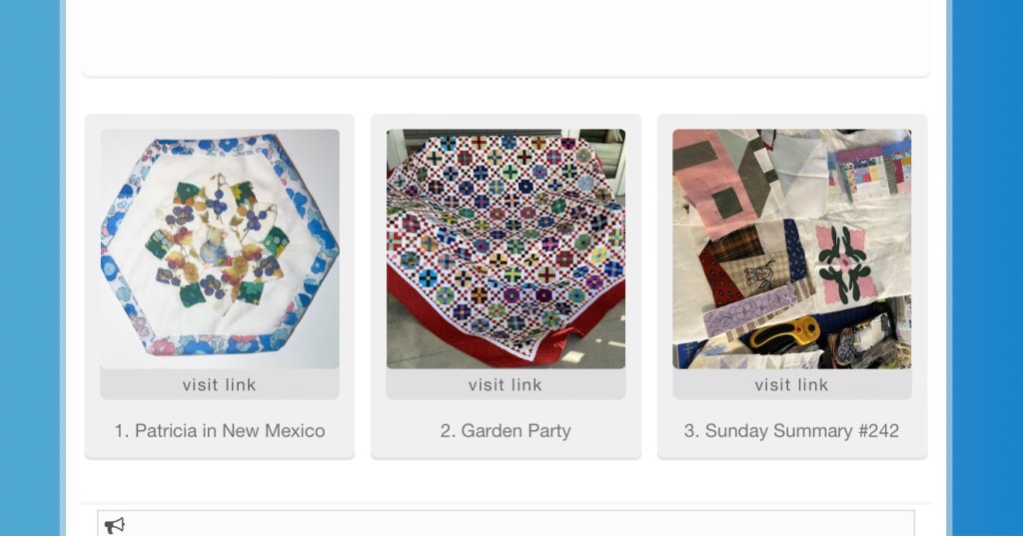This screenshot has height=536, width=1023.
Task: Select the '1. Patricia in New Mexico' title
Action: click(220, 431)
